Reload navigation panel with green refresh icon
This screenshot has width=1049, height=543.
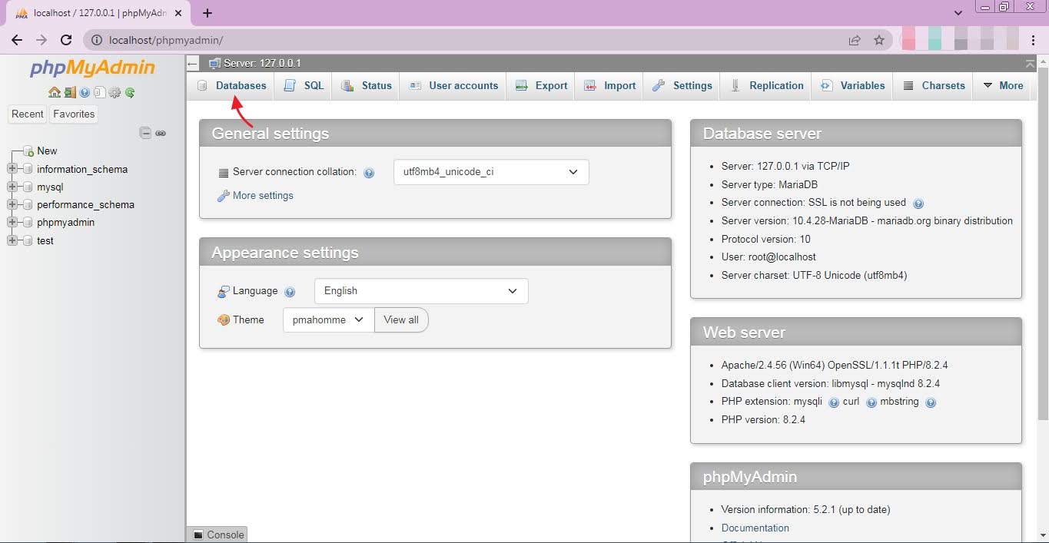click(130, 92)
